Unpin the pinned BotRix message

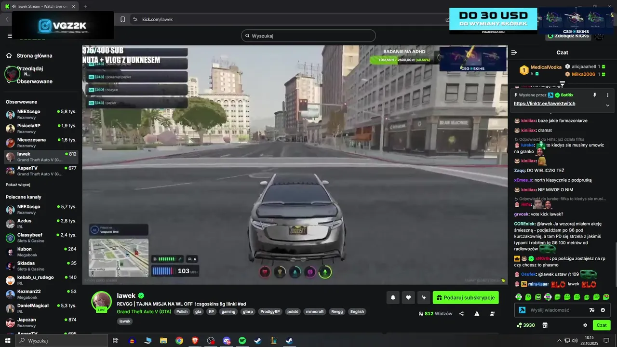click(595, 95)
